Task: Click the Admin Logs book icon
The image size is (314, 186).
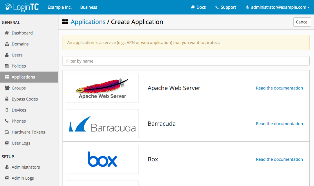Action: (x=7, y=178)
